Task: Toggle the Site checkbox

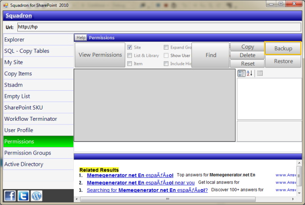Action: tap(130, 47)
